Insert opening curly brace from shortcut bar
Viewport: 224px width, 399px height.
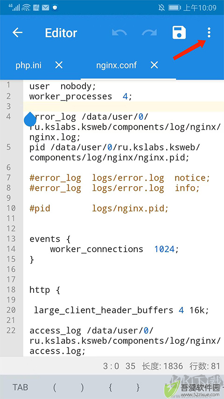click(x=110, y=387)
